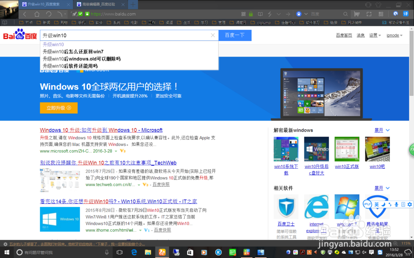
Task: Open the skin shirt icon in title bar
Action: (x=378, y=5)
